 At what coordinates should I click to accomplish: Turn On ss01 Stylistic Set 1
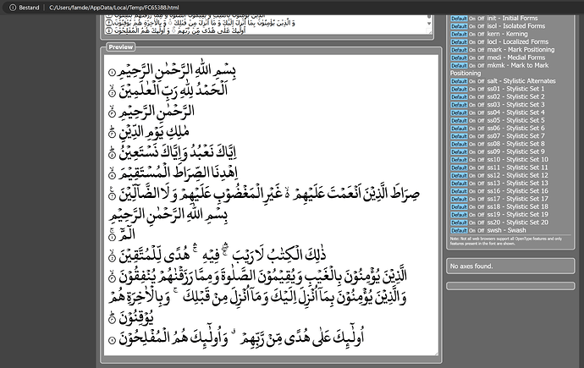click(x=472, y=89)
